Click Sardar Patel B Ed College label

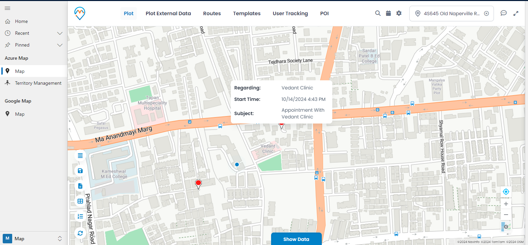(369, 56)
